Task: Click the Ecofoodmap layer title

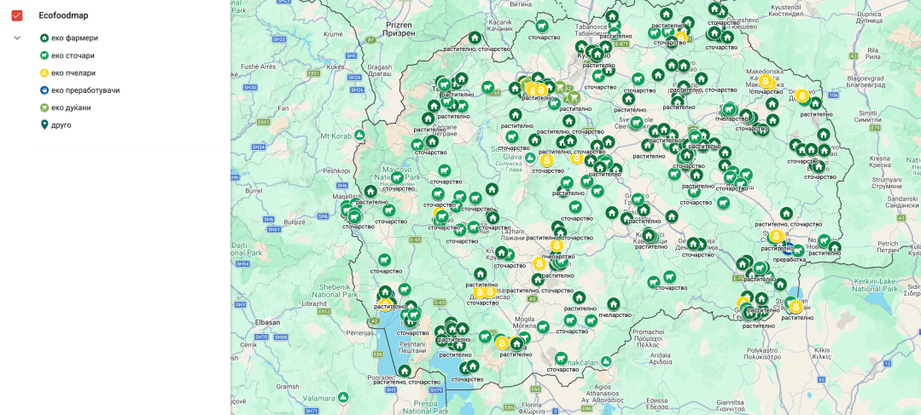Action: coord(63,15)
